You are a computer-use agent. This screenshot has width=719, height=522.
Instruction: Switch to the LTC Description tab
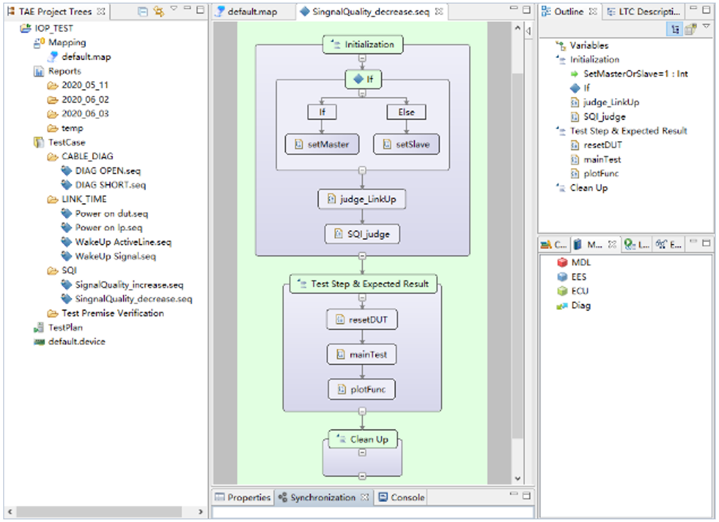click(643, 12)
